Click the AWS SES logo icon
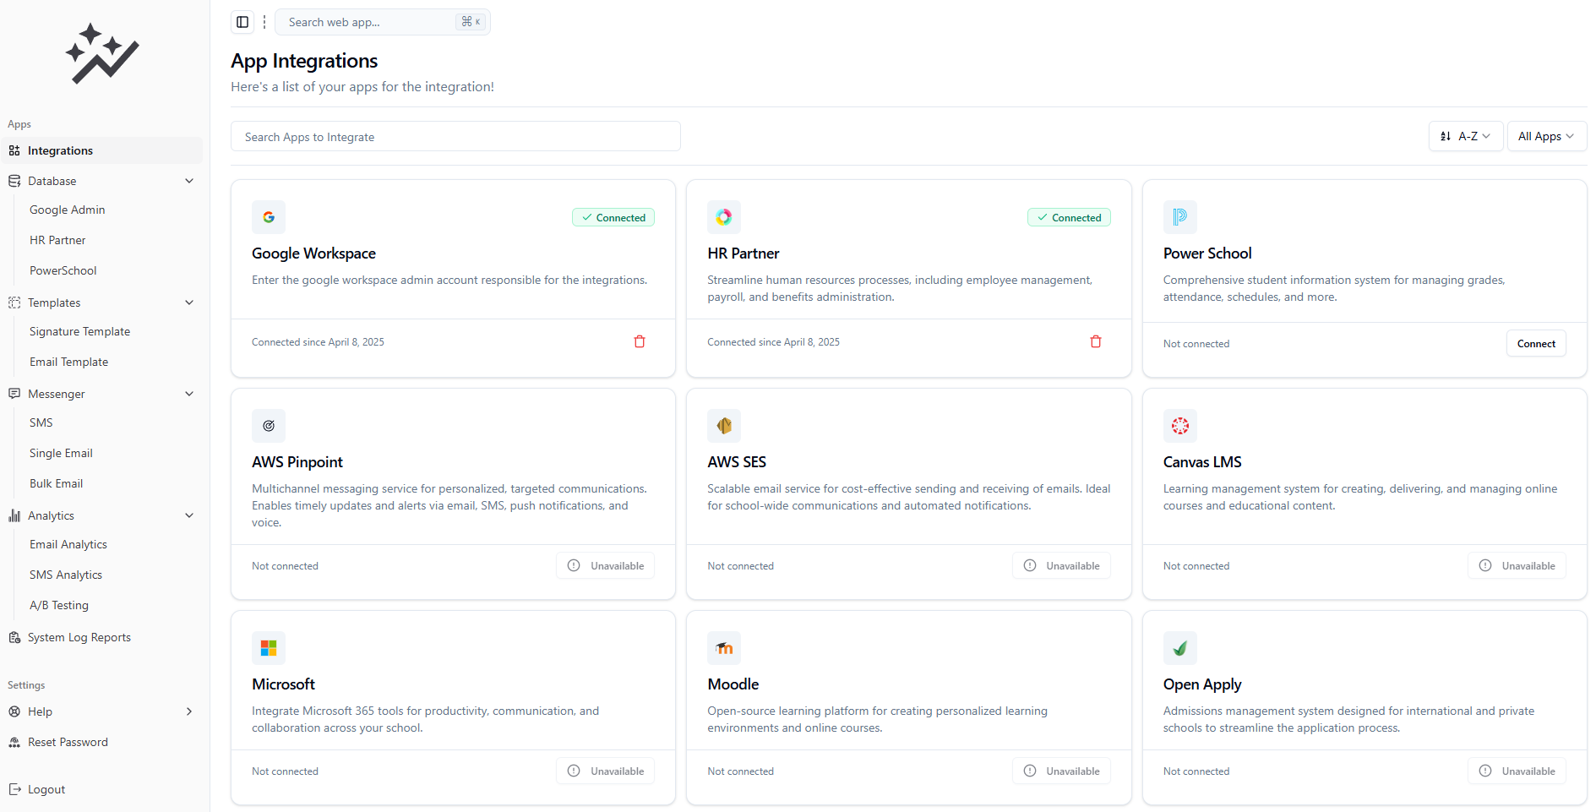The image size is (1596, 812). (x=724, y=426)
